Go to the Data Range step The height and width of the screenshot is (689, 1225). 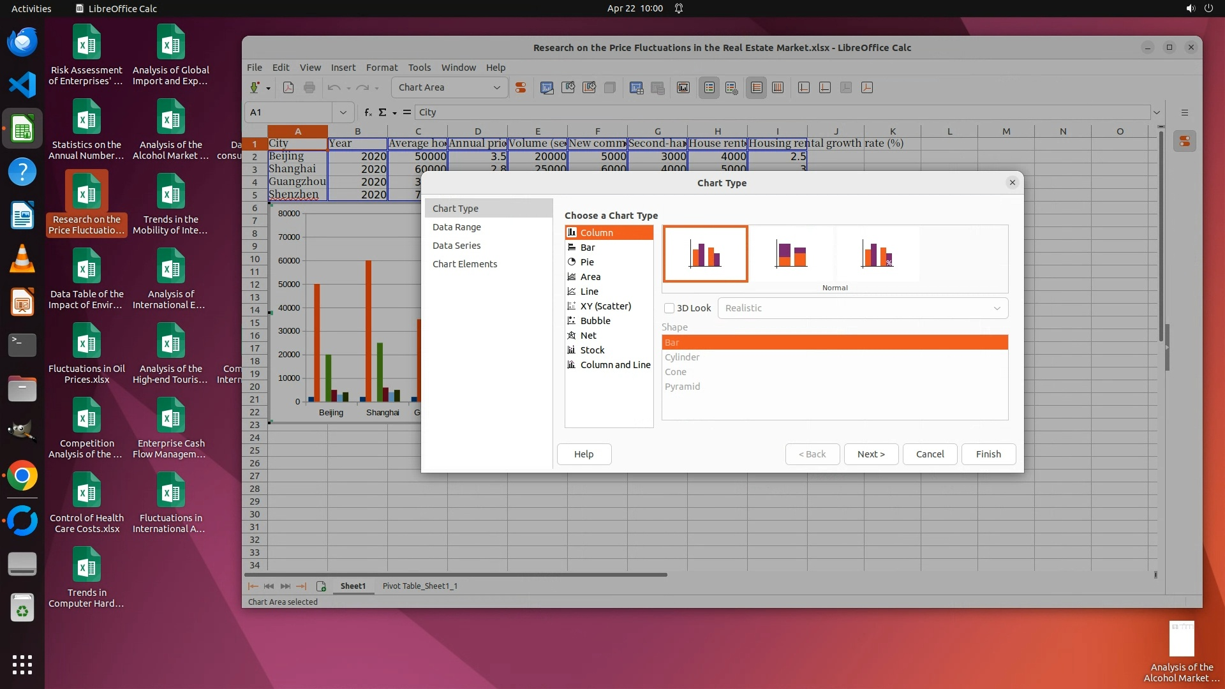pos(456,227)
